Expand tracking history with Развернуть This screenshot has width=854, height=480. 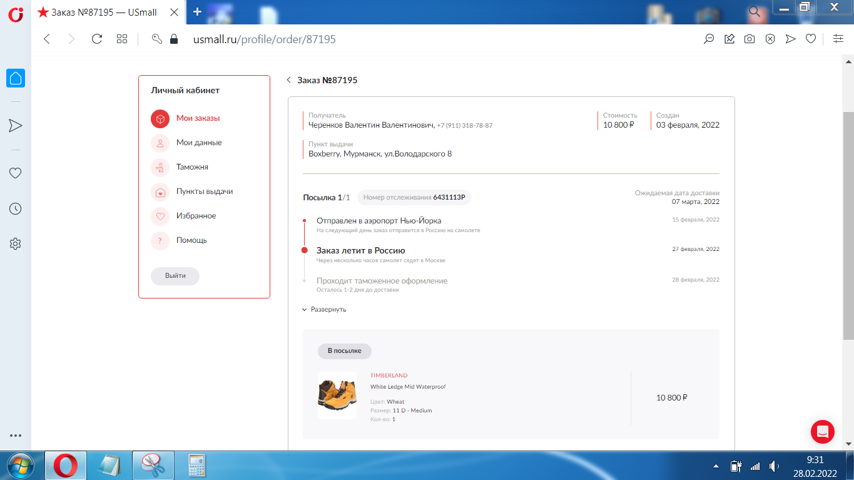[x=324, y=309]
